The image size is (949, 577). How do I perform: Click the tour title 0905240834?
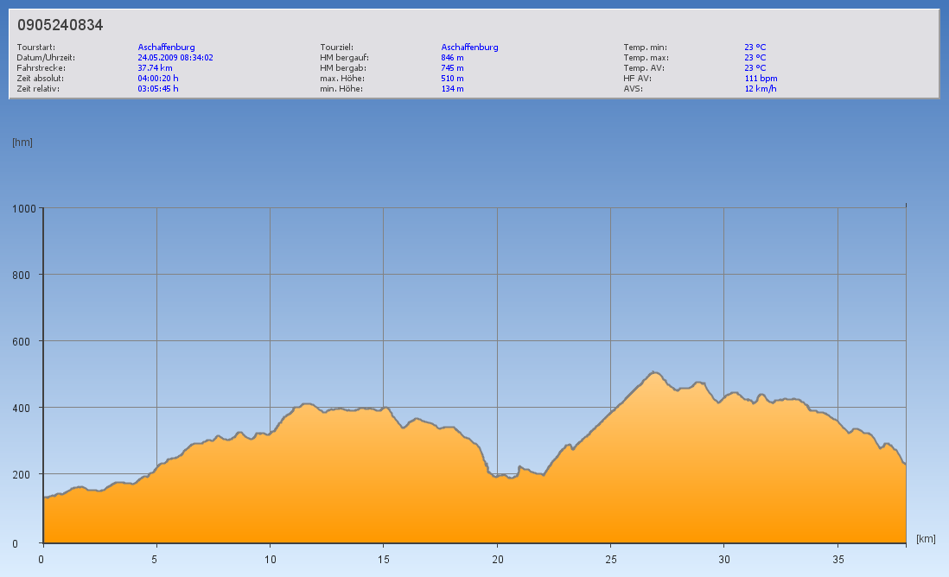click(61, 25)
